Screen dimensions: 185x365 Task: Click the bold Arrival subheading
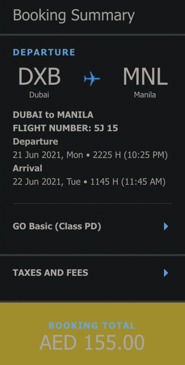click(27, 168)
